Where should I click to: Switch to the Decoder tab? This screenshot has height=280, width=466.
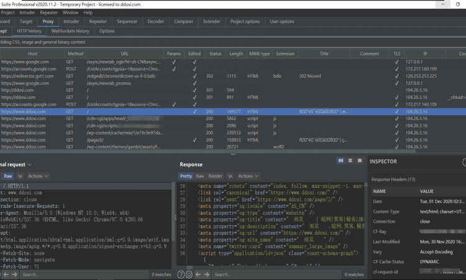tap(156, 21)
